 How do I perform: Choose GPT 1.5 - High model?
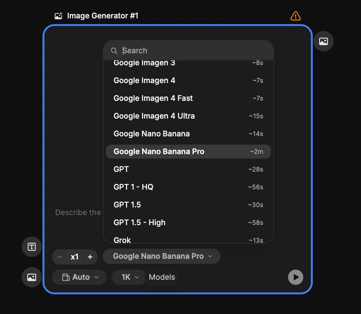(188, 223)
